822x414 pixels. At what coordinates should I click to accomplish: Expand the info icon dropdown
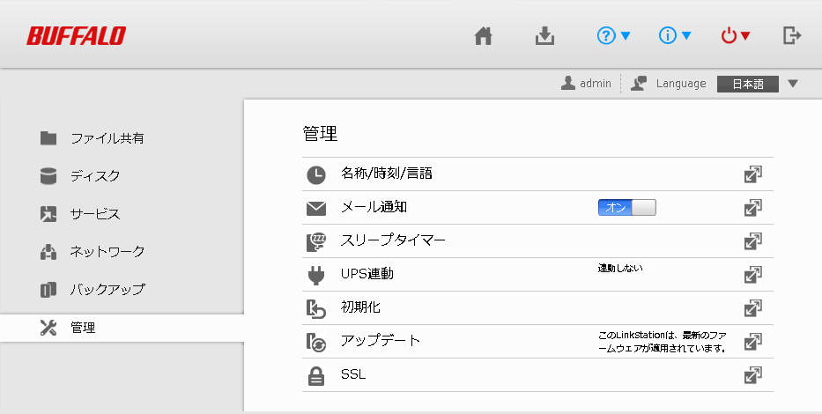coord(675,36)
